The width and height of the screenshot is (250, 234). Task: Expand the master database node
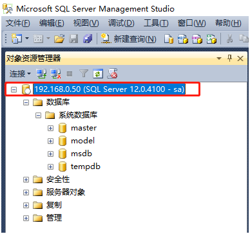point(50,128)
